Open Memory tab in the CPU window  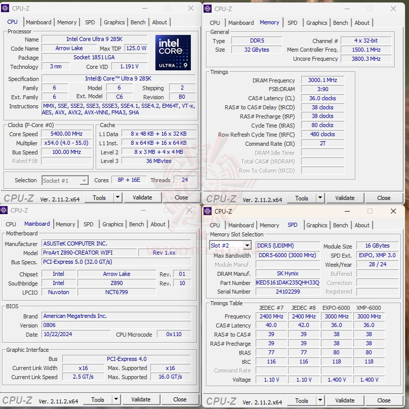tap(67, 22)
